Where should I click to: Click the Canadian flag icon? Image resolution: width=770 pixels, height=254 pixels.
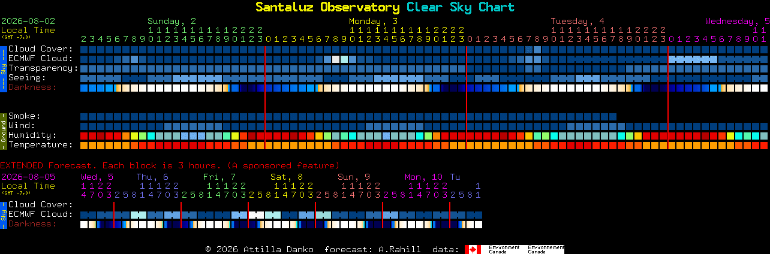click(473, 249)
